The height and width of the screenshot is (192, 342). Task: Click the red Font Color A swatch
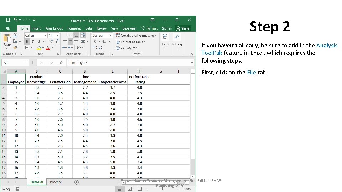(x=48, y=47)
